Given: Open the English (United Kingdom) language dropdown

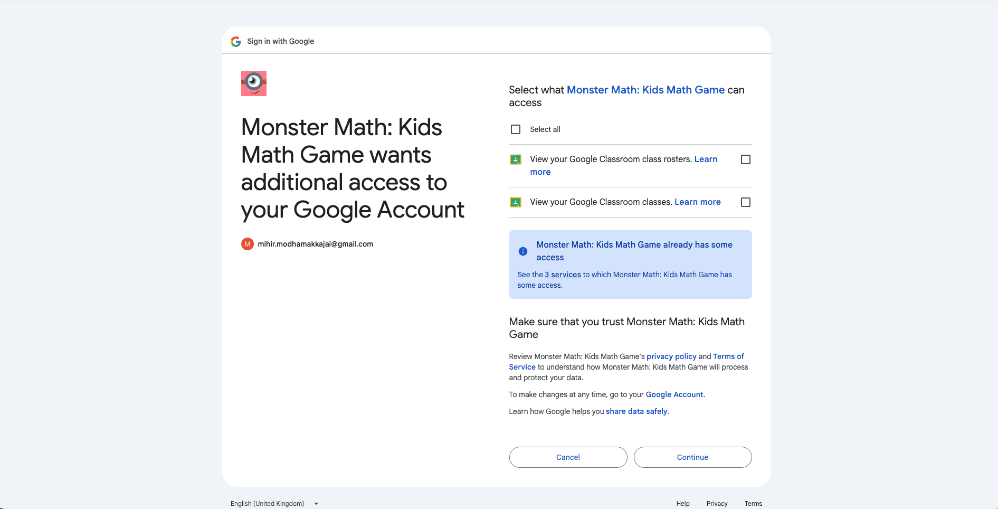Looking at the screenshot, I should [274, 504].
